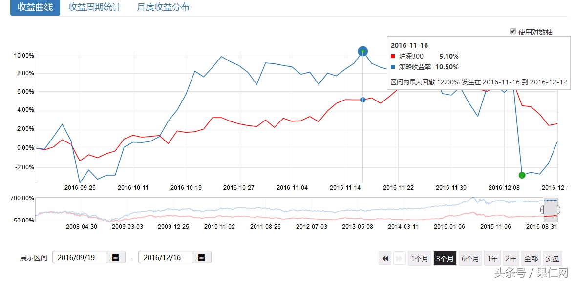Click the end date field 2016/12/16
575x282 pixels.
click(165, 257)
